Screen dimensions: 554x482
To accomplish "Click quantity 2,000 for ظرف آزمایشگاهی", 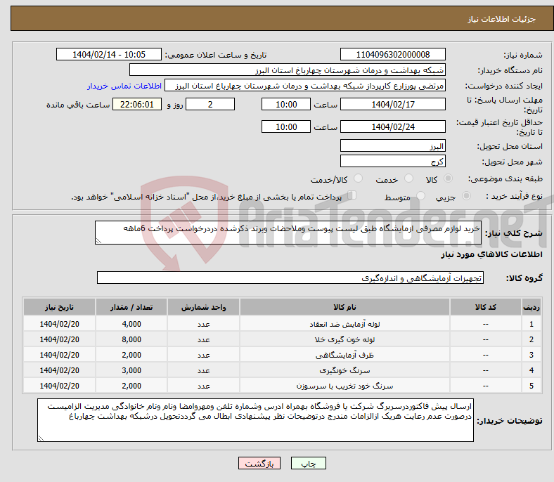I will [131, 355].
